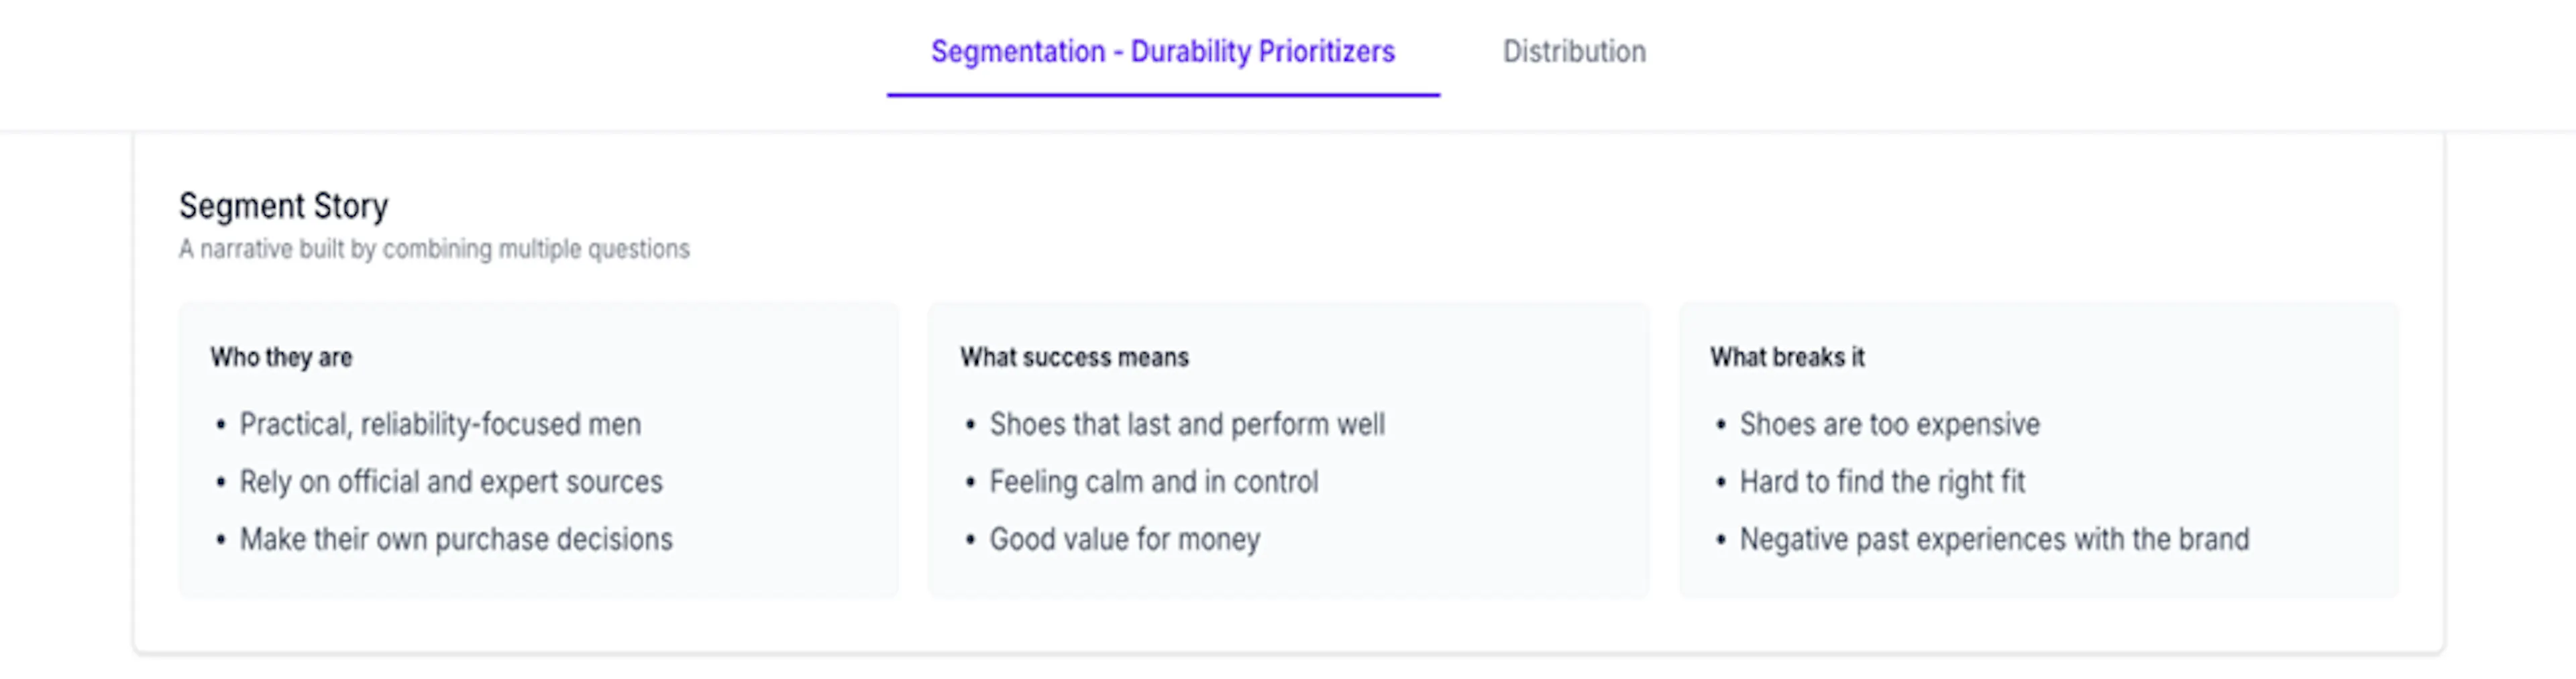The height and width of the screenshot is (679, 2576).
Task: Click Feeling calm and in control
Action: [1154, 483]
